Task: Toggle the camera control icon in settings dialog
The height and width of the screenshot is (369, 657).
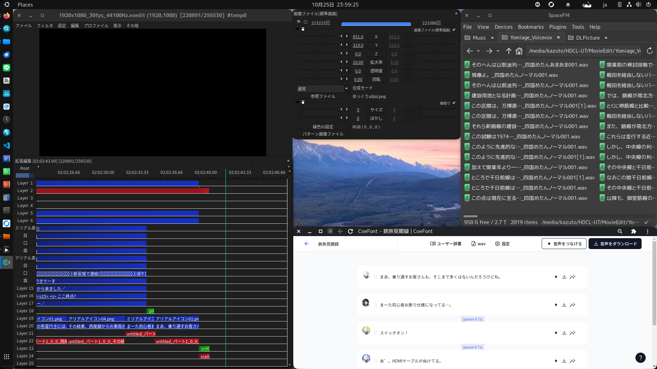Action: click(299, 22)
